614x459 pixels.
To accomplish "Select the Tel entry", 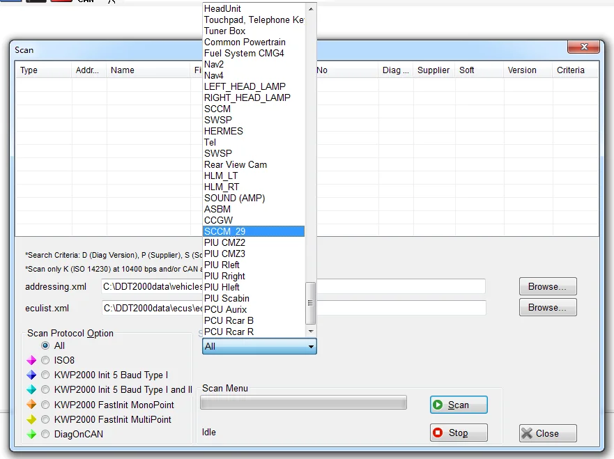I will click(254, 142).
